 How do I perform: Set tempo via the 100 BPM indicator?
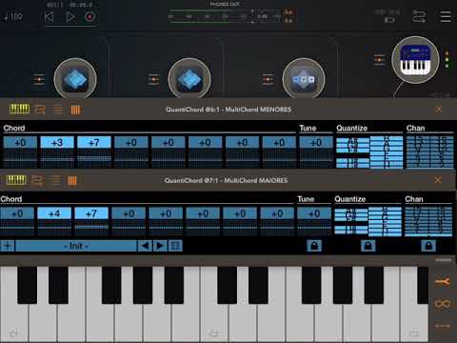pos(13,16)
